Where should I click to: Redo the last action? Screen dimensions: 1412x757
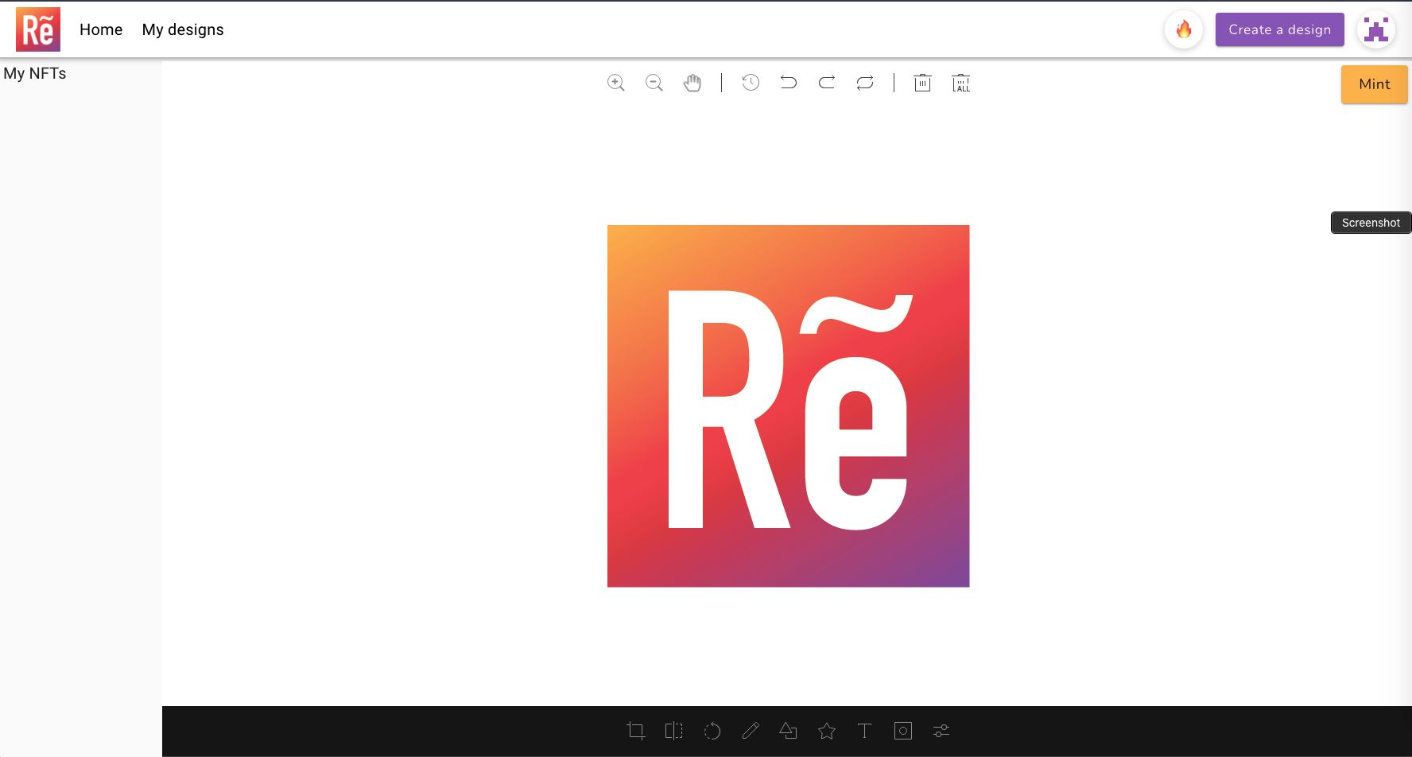click(x=826, y=82)
